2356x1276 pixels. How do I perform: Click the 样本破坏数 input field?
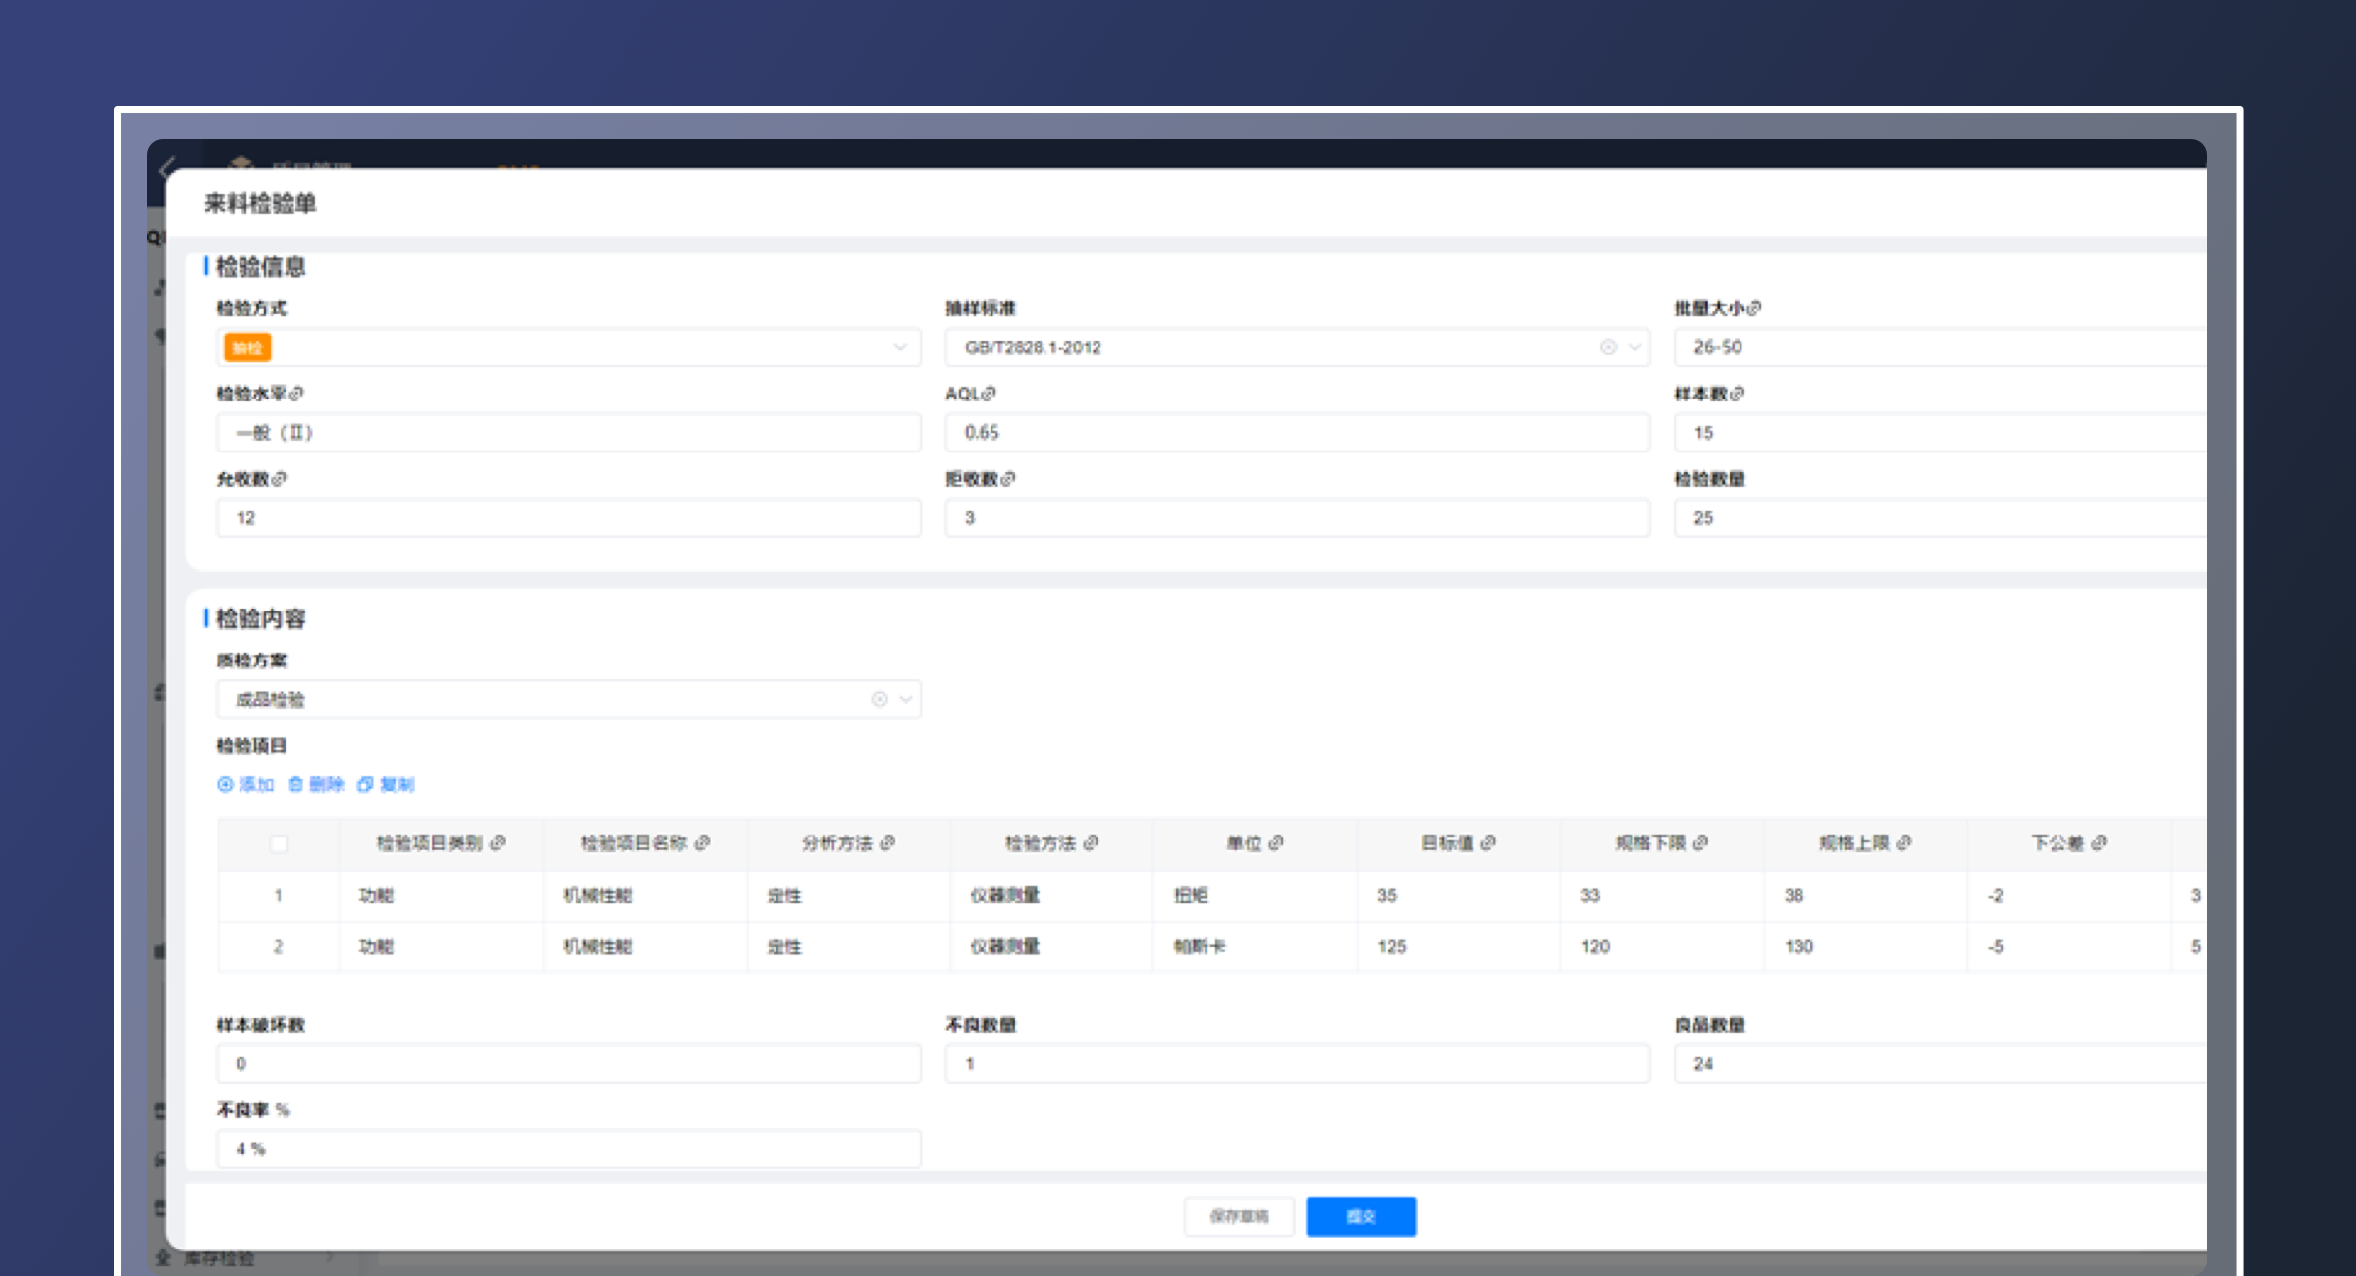[567, 1064]
